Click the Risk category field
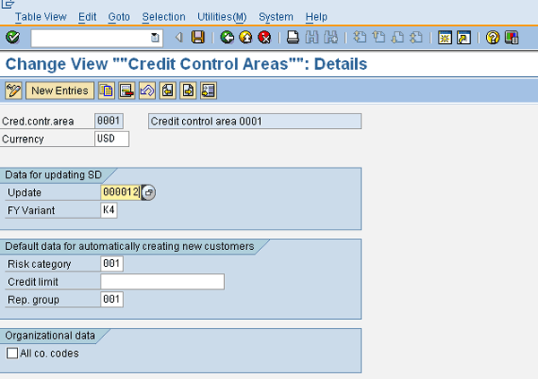This screenshot has height=379, width=538. pos(112,263)
